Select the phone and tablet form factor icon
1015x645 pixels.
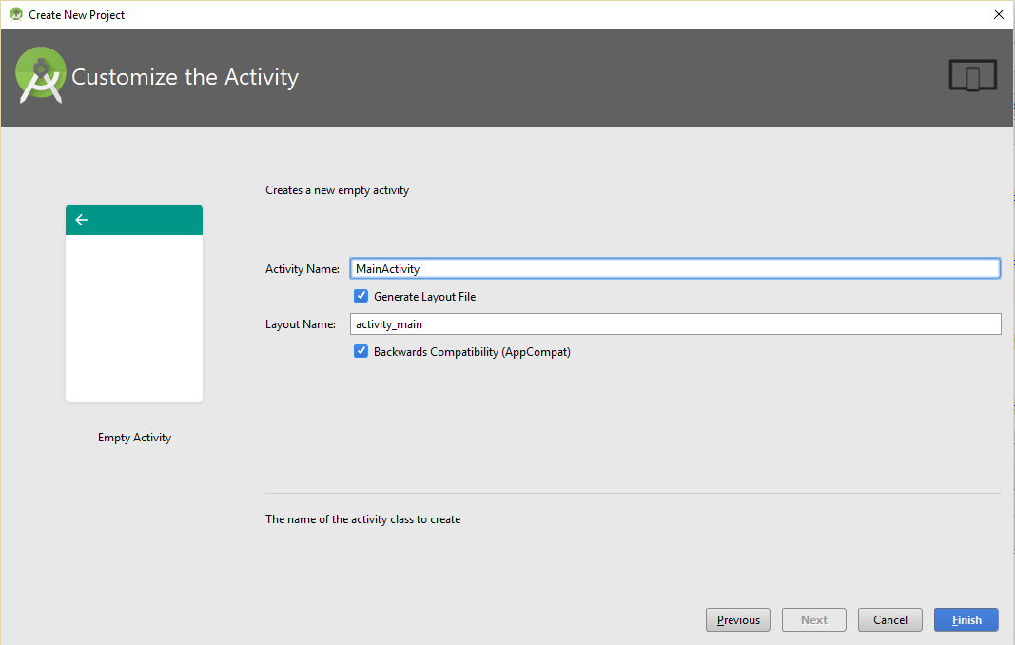pos(972,76)
